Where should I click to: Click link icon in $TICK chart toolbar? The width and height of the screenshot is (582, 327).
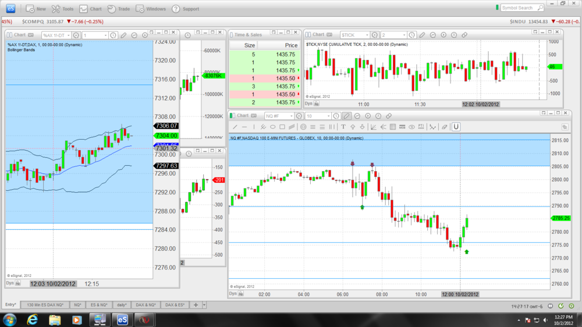point(464,35)
